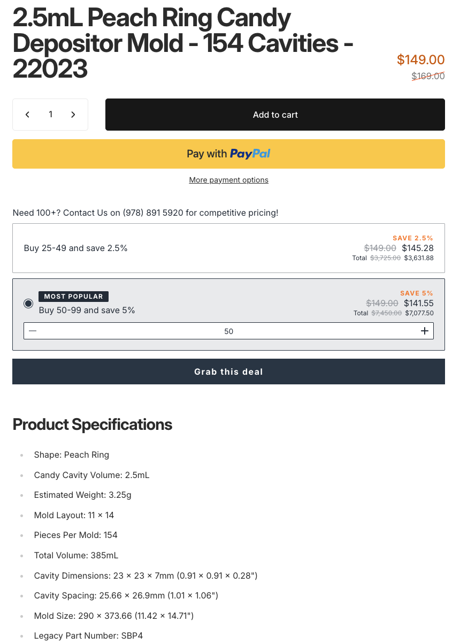
Task: Click the minus icon in the 50-99 deal
Action: [x=33, y=331]
